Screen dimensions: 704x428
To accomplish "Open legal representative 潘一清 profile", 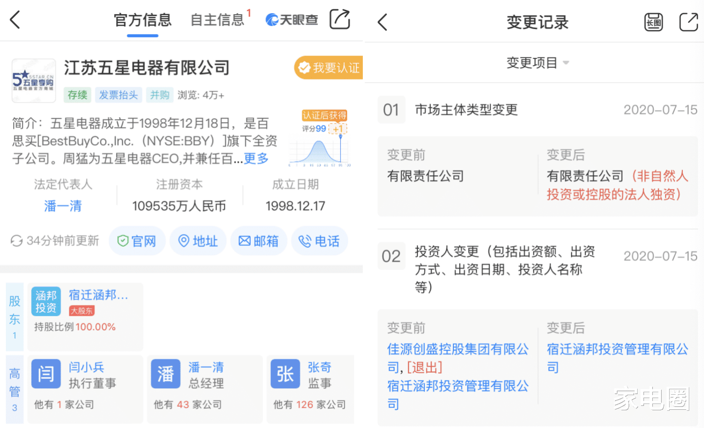I will [x=62, y=206].
